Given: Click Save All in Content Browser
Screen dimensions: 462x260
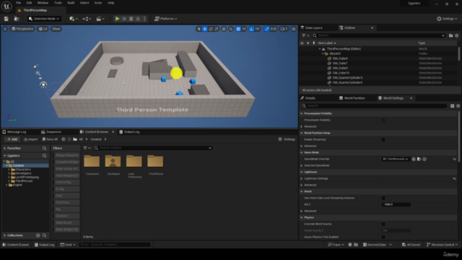Looking at the screenshot, I should 50,139.
